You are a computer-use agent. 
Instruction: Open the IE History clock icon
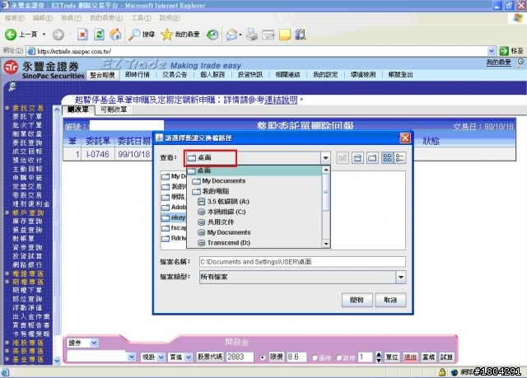coord(212,35)
